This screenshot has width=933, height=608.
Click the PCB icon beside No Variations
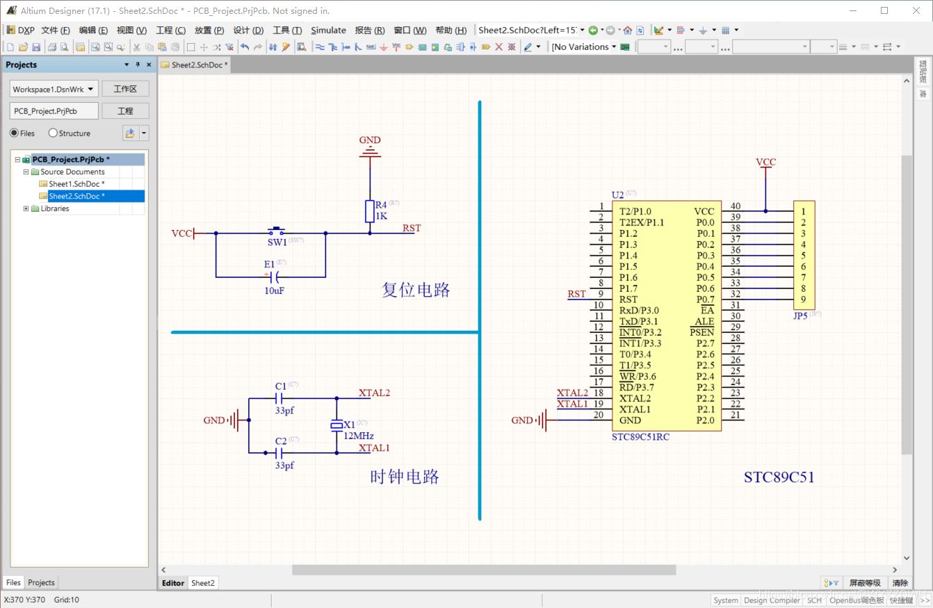[x=624, y=47]
